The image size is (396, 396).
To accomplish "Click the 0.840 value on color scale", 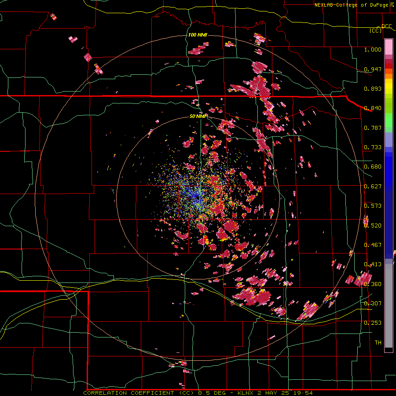I will coord(373,108).
